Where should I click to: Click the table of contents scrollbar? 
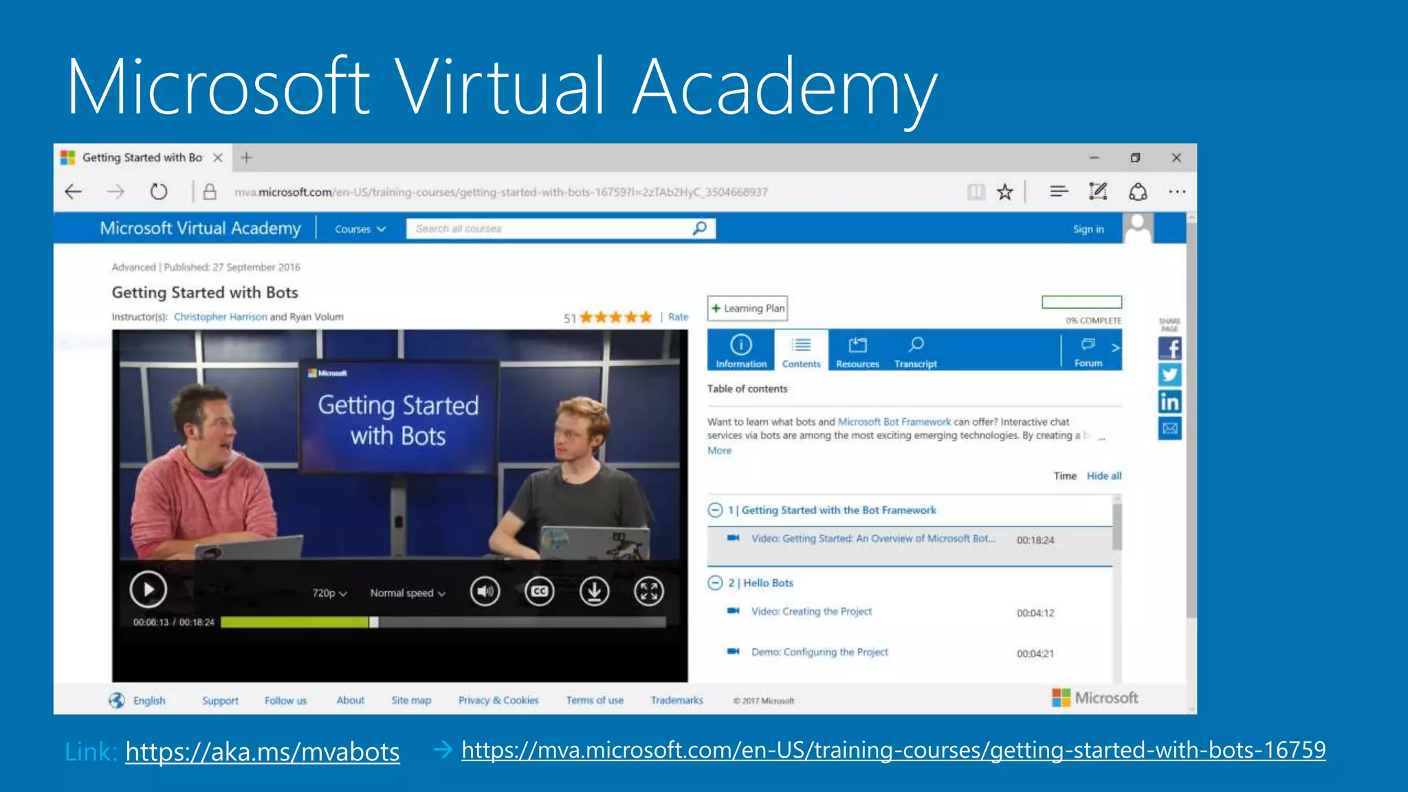[1117, 527]
